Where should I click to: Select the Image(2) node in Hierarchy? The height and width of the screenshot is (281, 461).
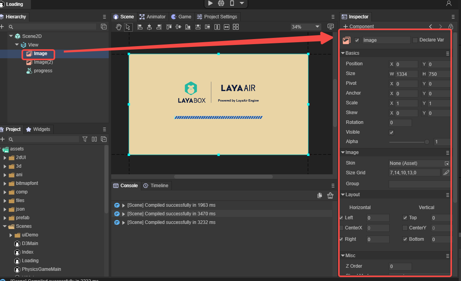coord(43,62)
